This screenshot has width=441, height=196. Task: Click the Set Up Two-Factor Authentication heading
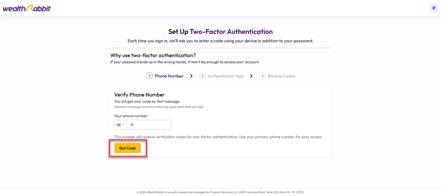coord(221,32)
